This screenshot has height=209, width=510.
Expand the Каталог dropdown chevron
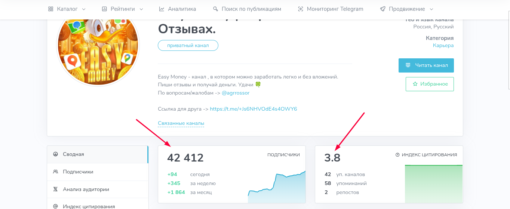click(x=83, y=9)
